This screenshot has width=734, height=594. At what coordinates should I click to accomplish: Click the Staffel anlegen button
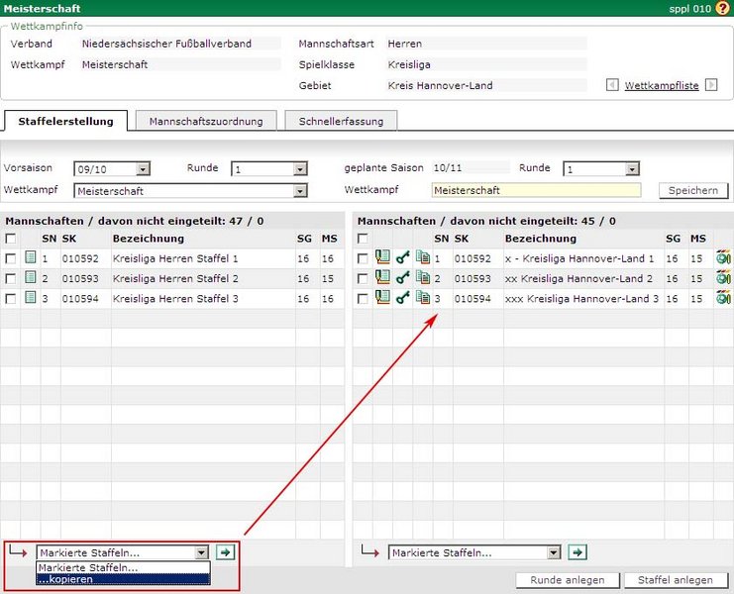(675, 580)
